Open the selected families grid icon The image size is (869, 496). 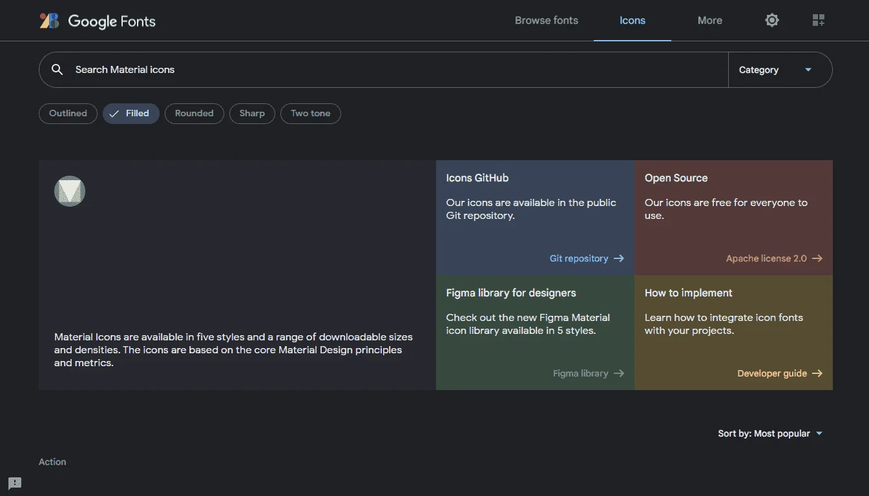(x=819, y=21)
